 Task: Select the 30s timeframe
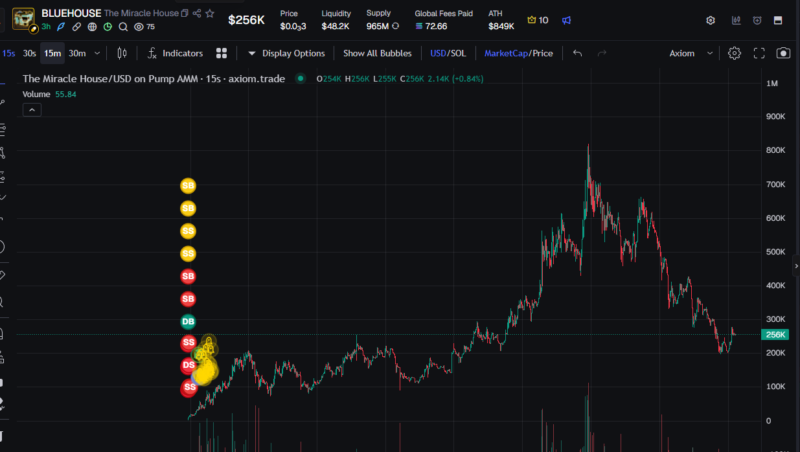[29, 53]
